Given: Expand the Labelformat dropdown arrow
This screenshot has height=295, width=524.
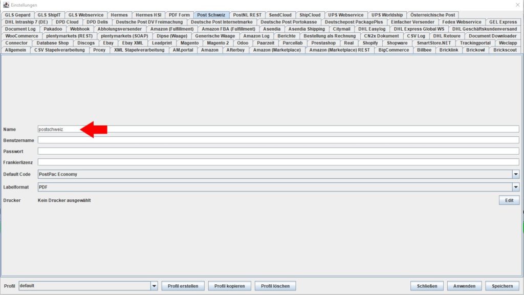Looking at the screenshot, I should click(x=516, y=187).
